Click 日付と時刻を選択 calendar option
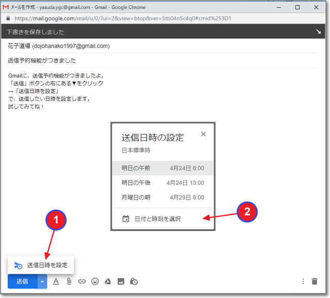 click(157, 219)
